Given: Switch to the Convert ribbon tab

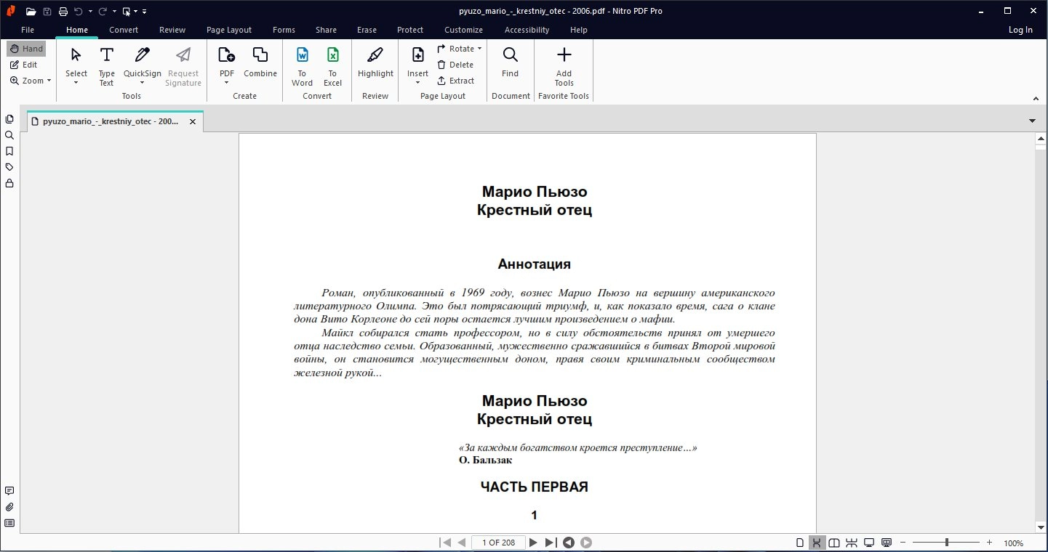Looking at the screenshot, I should 124,30.
